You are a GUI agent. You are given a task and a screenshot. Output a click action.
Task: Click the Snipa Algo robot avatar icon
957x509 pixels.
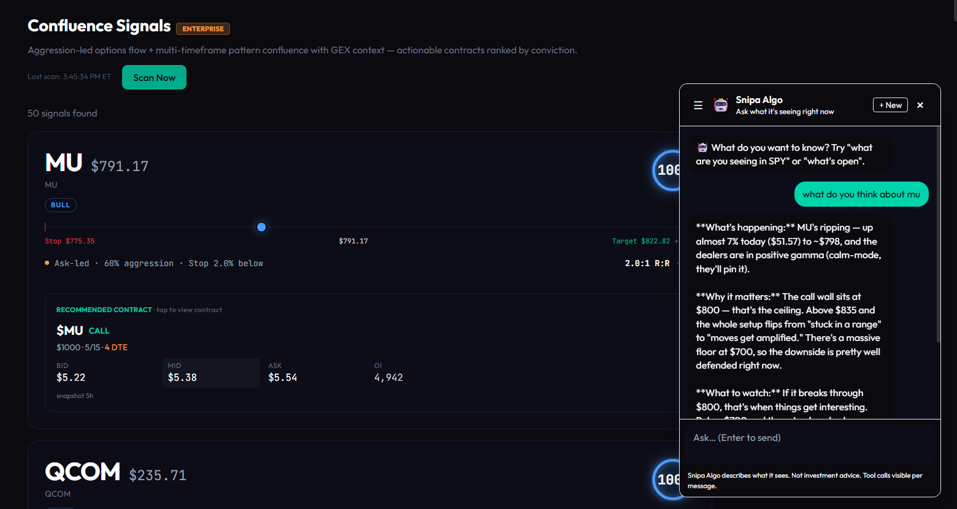721,105
